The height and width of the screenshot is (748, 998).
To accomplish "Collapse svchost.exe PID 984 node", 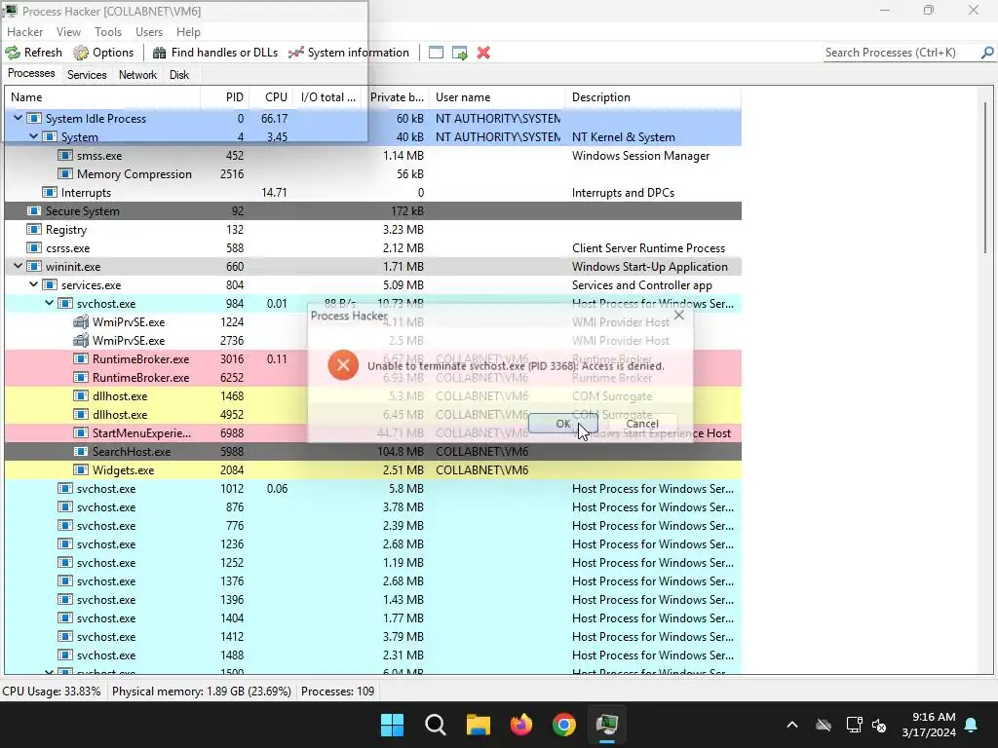I will (x=49, y=303).
